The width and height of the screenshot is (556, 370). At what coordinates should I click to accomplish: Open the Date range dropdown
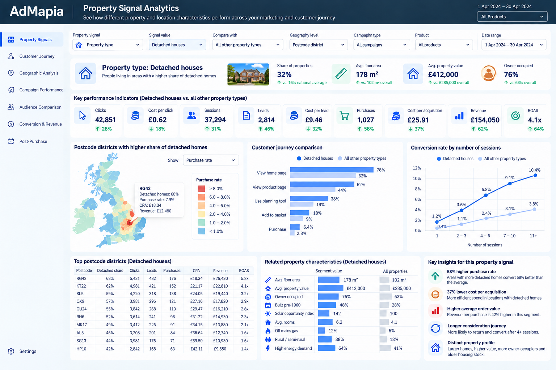514,45
